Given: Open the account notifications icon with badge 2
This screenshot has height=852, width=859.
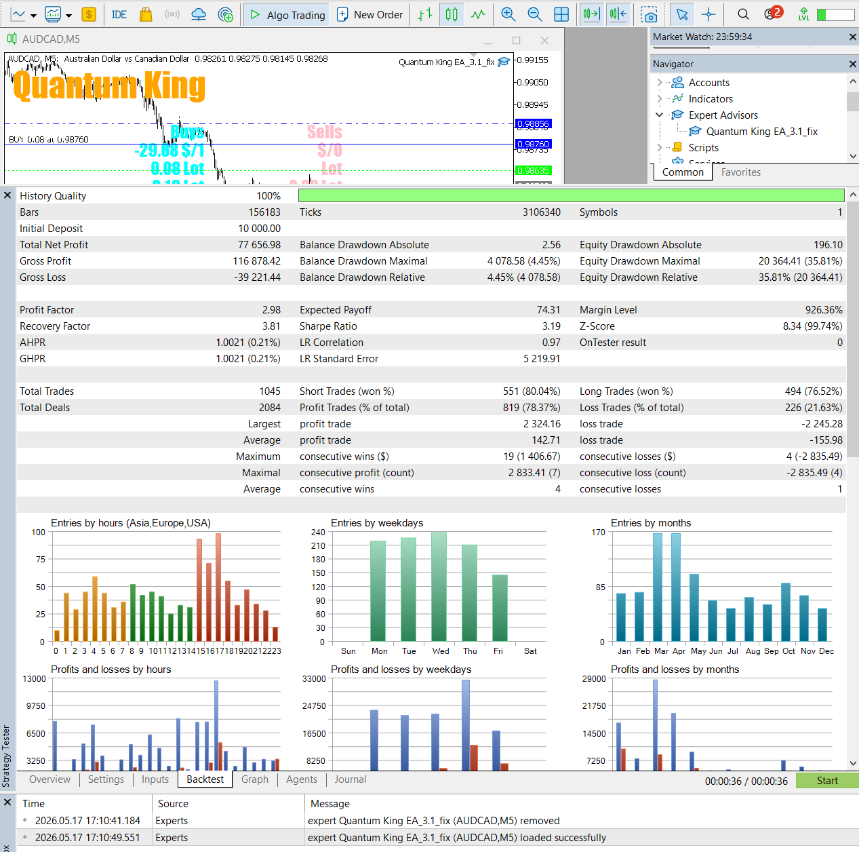Looking at the screenshot, I should coord(772,13).
